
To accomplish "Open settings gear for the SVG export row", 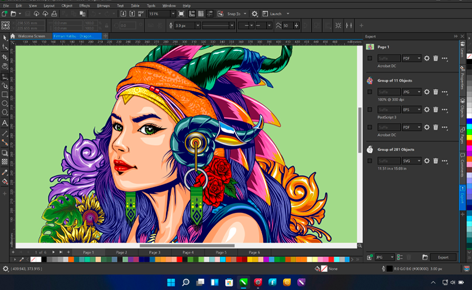I will [427, 161].
